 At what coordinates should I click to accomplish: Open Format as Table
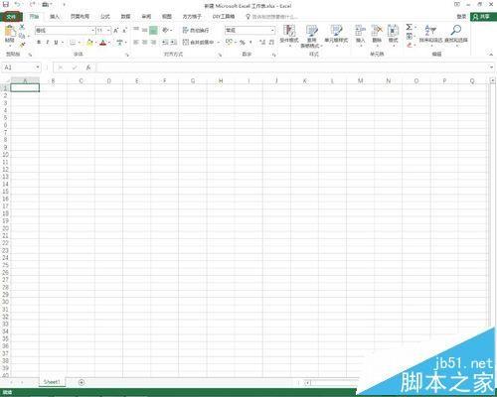[x=311, y=36]
